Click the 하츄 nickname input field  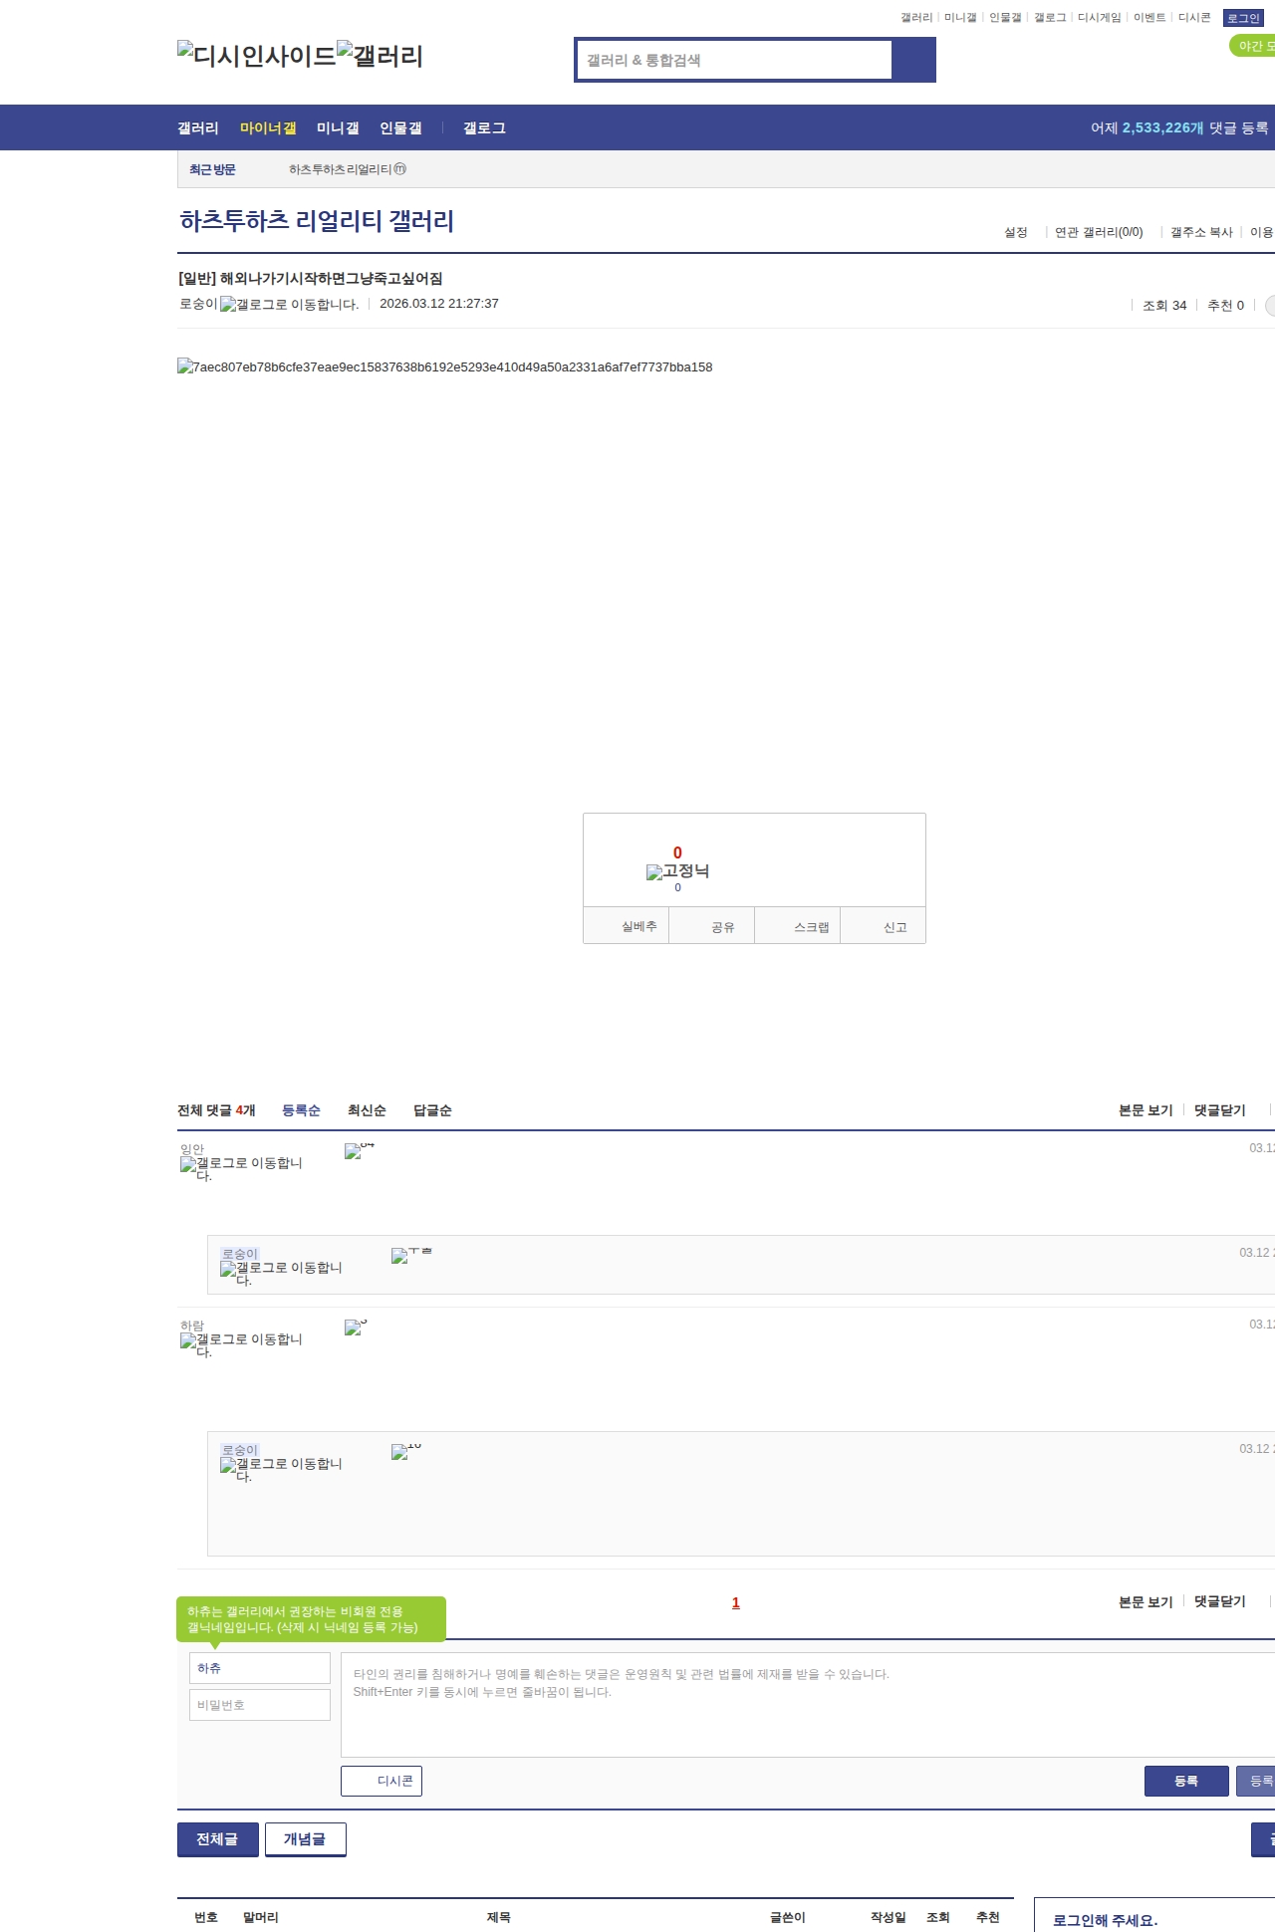pyautogui.click(x=260, y=1668)
